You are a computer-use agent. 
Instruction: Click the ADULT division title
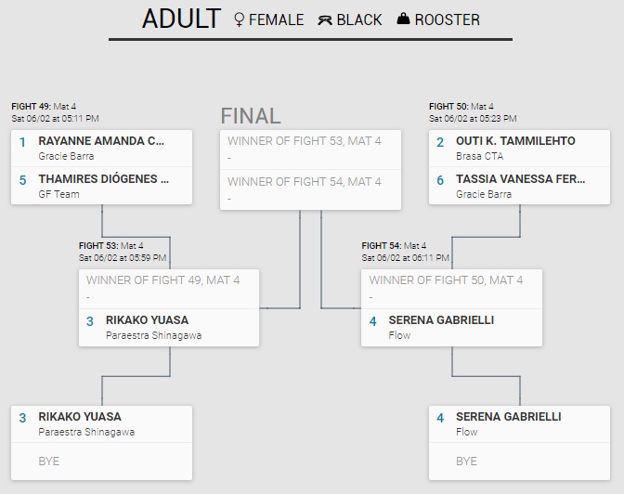coord(181,19)
